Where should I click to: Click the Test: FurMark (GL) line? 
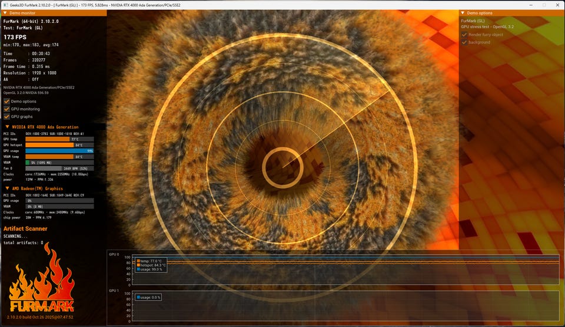pos(23,28)
